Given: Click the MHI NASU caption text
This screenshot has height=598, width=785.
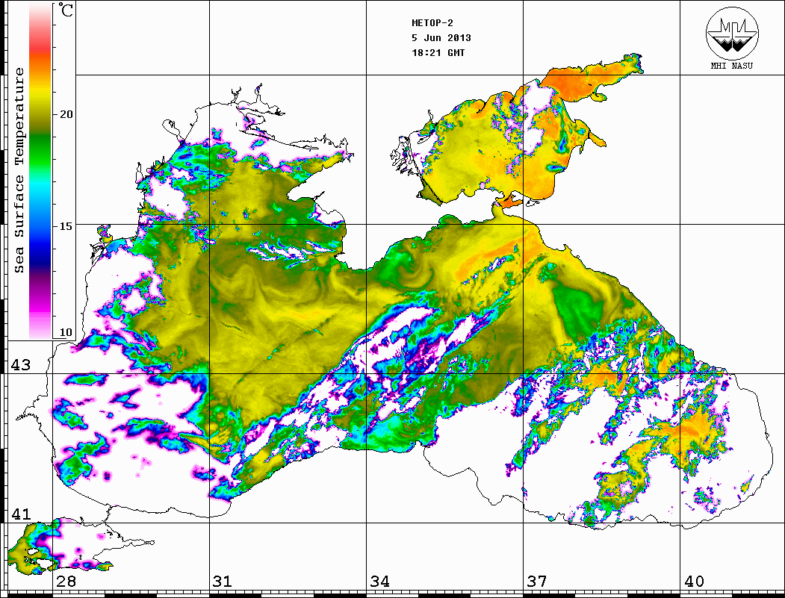Looking at the screenshot, I should (731, 66).
